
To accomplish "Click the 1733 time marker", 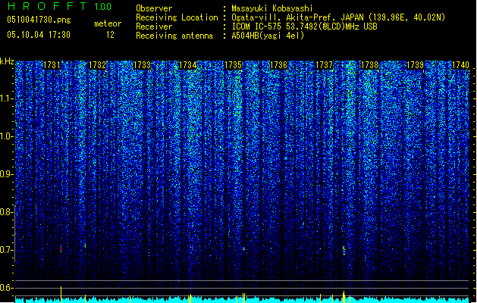I will [143, 65].
